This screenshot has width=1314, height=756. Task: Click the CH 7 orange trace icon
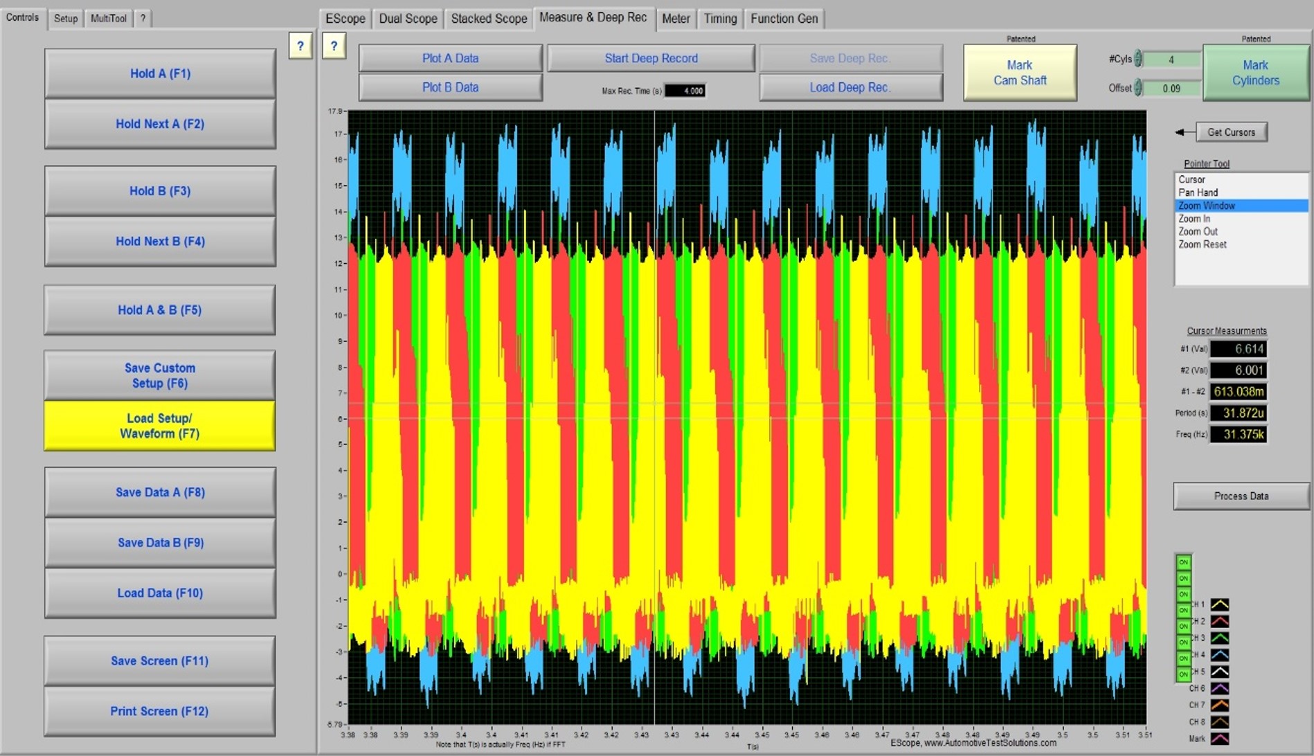1219,705
